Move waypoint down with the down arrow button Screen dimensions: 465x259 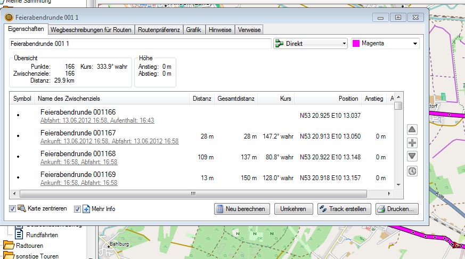click(412, 156)
